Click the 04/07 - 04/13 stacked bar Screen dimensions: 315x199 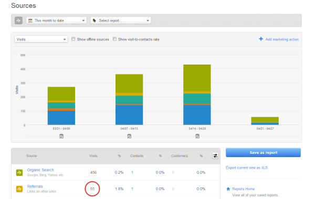coord(129,100)
